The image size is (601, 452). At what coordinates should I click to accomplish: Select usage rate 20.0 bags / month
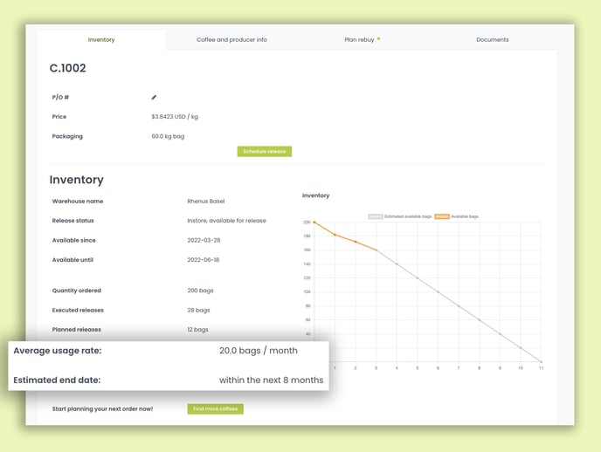point(259,351)
